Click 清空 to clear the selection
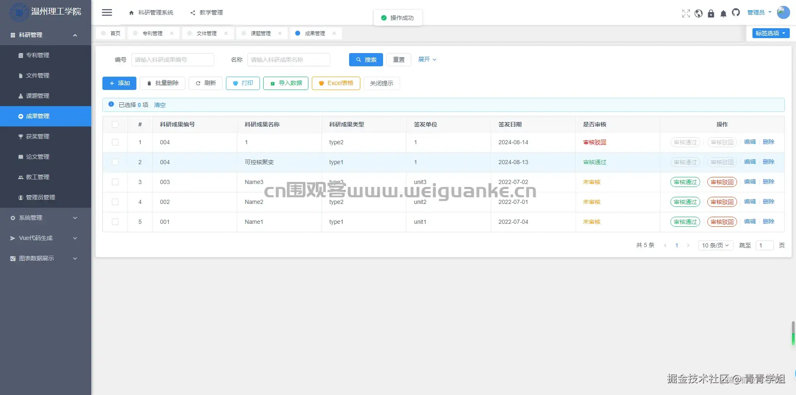Screen dimensions: 796x395 (160, 105)
